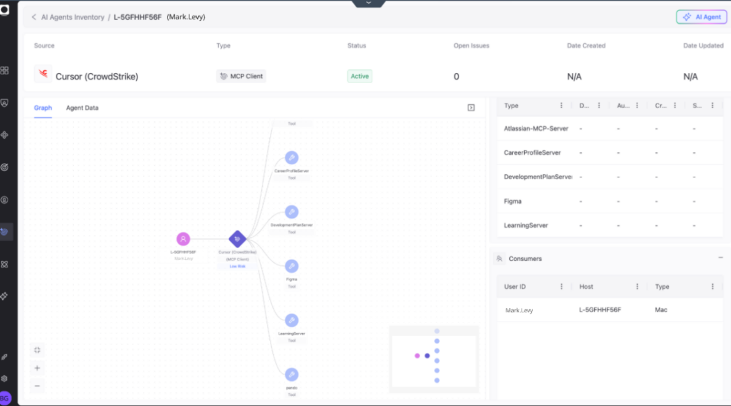This screenshot has width=731, height=406.
Task: Select the Cursor (CrowdStrike) MCP Client node
Action: click(237, 239)
